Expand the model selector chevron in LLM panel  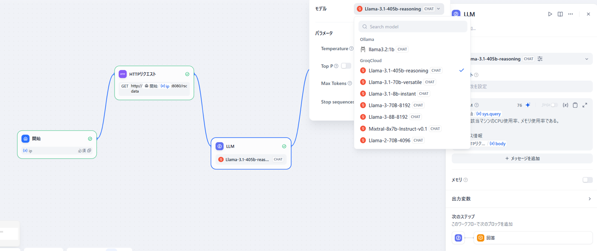[587, 59]
